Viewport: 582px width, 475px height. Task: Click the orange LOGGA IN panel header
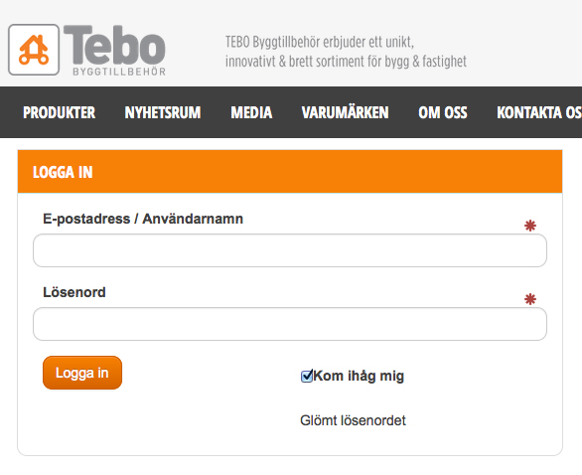point(290,172)
